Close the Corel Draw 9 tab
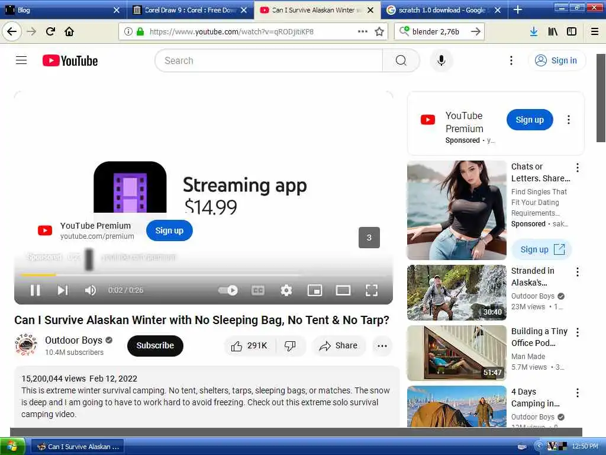The width and height of the screenshot is (606, 455). click(244, 10)
